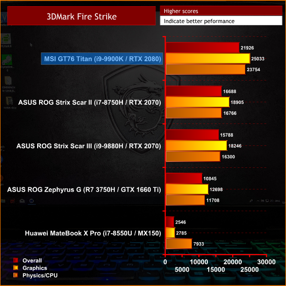Click the score value 18905
This screenshot has height=286, width=286.
pos(237,102)
